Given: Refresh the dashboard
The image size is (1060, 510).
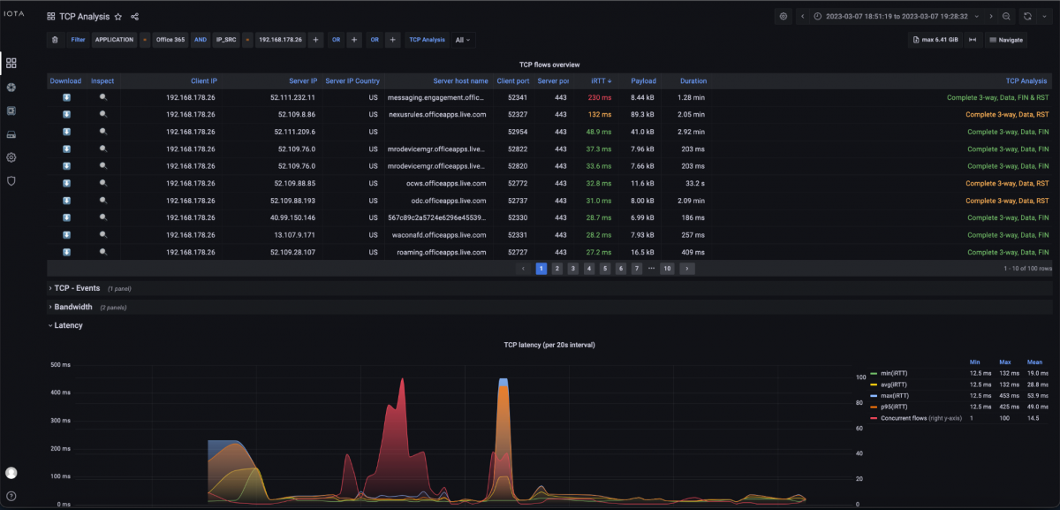Looking at the screenshot, I should point(1027,17).
